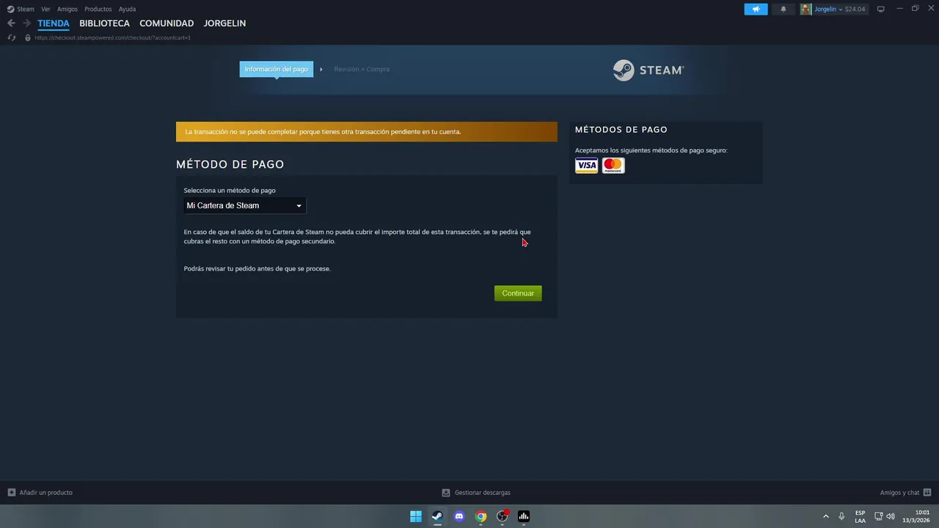Open OBS Studio from the taskbar

click(503, 516)
